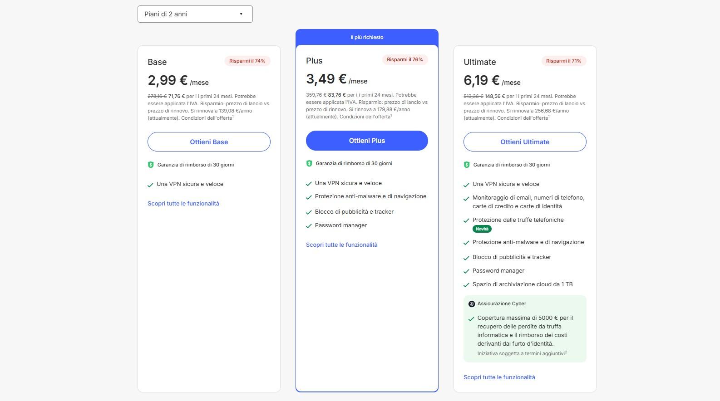
Task: Click the Risparmi il 76% badge on Plus
Action: coord(405,59)
